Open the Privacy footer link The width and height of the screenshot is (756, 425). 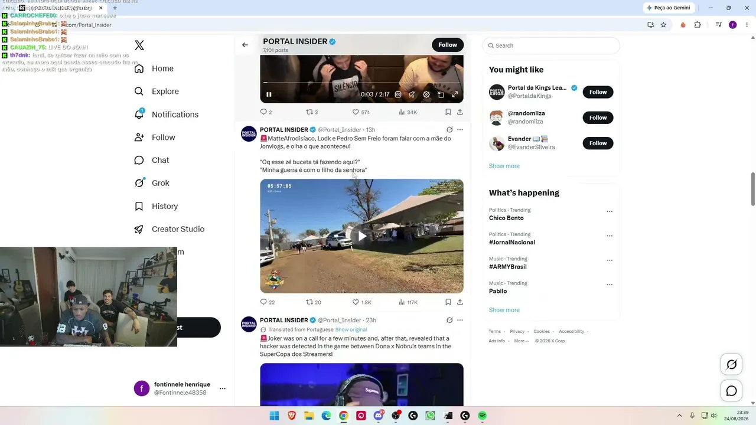[x=517, y=332]
